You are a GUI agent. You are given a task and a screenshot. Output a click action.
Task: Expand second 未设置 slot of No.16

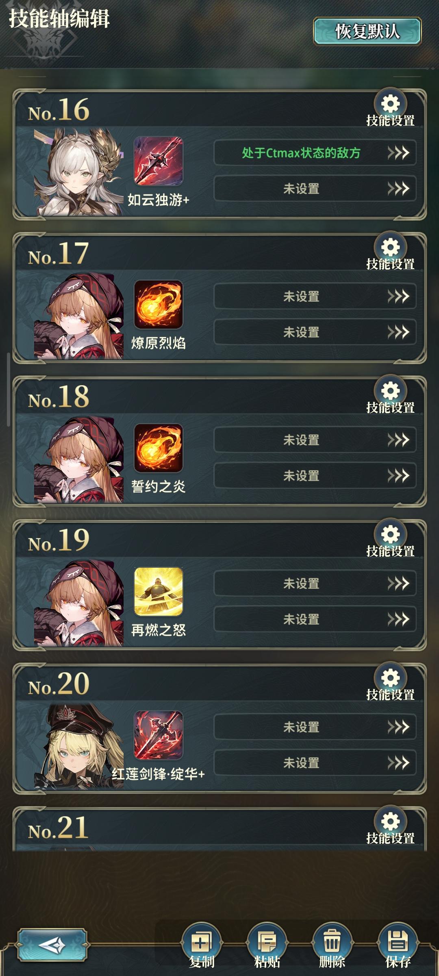point(315,189)
